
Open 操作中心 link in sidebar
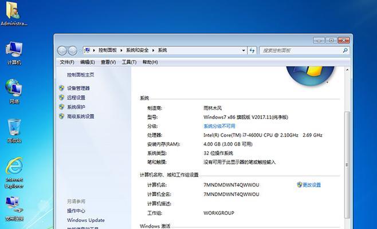76,211
